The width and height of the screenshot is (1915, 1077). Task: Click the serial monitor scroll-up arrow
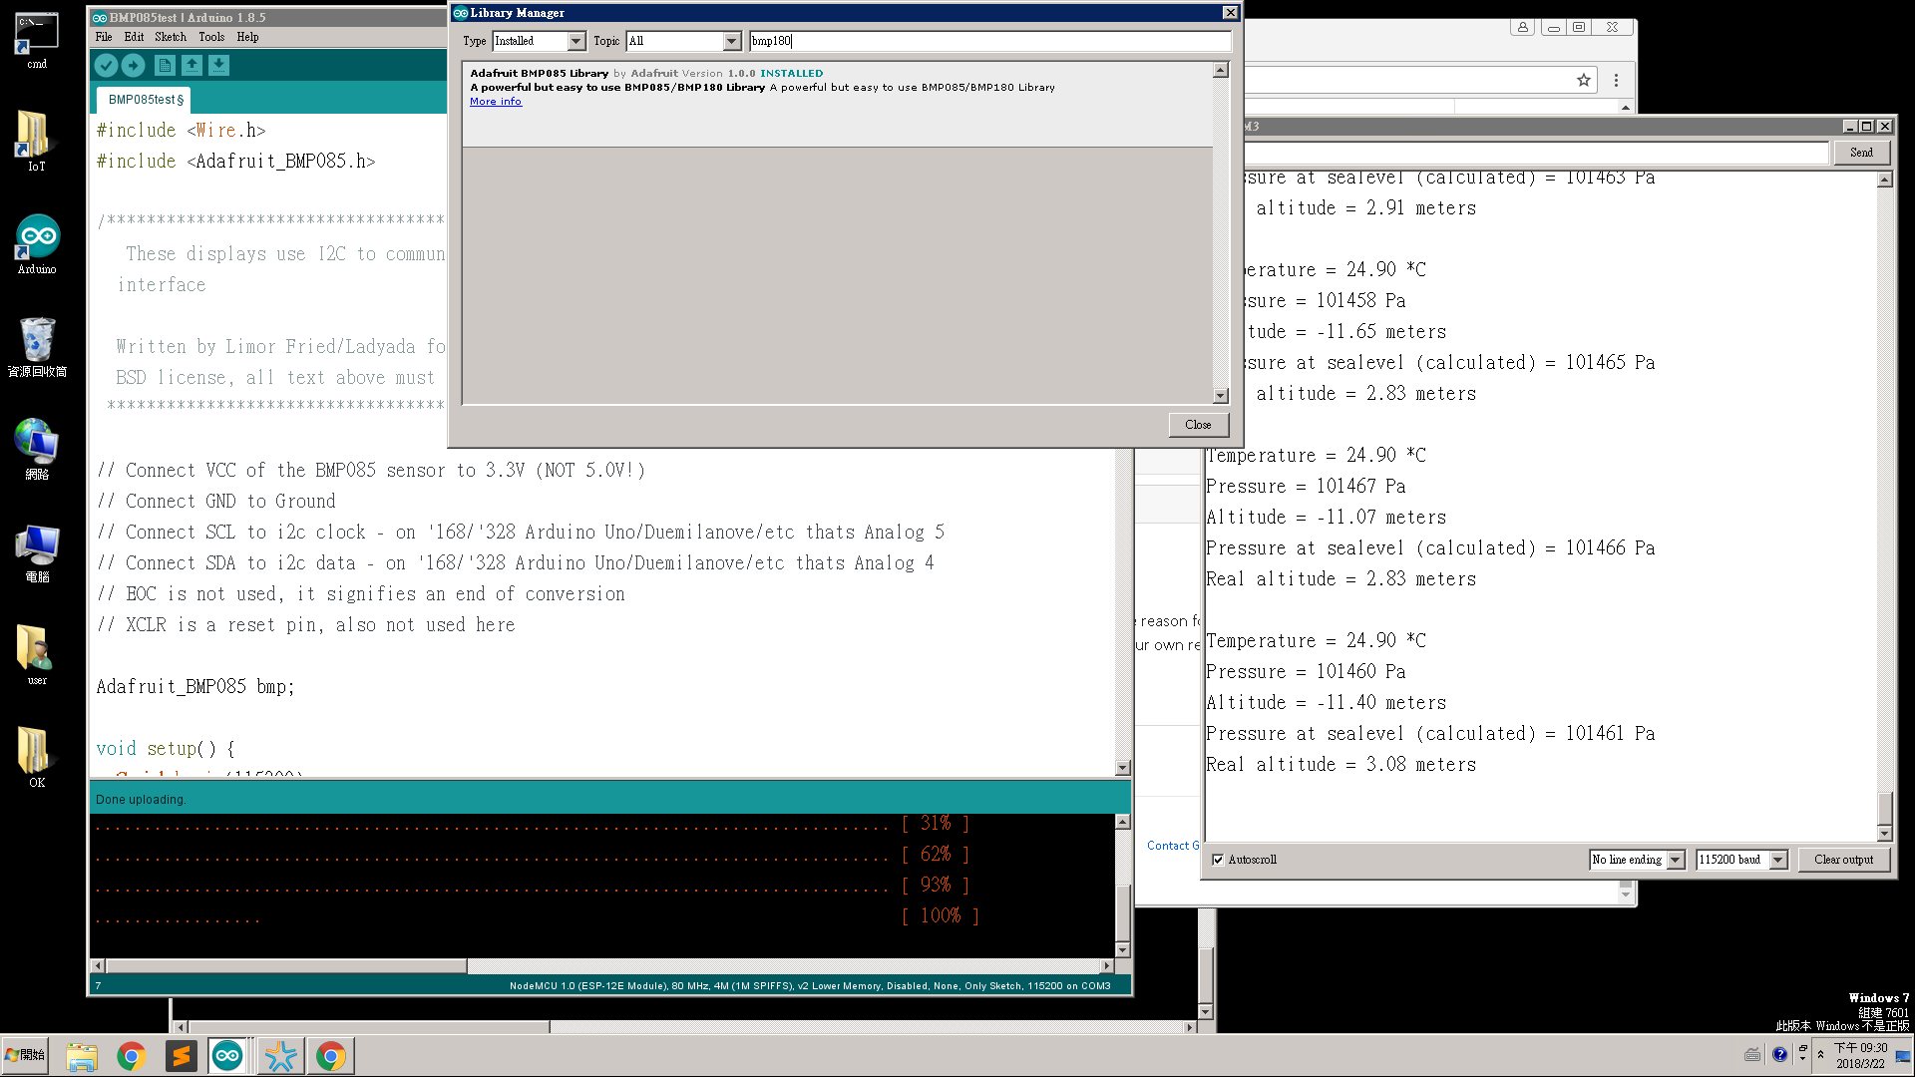(x=1884, y=179)
